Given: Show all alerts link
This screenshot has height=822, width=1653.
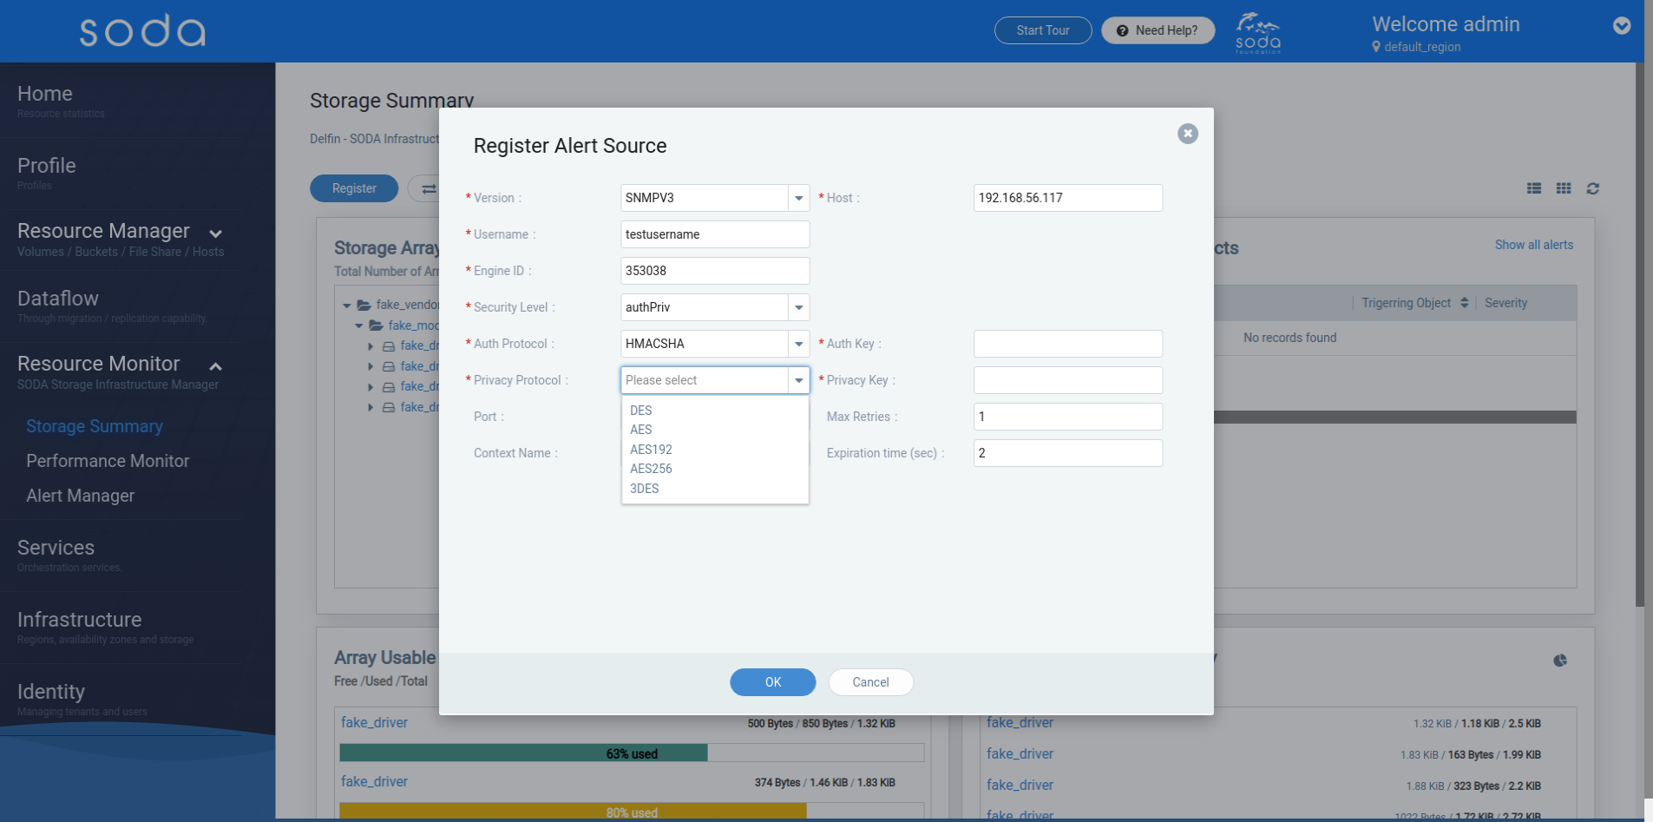Looking at the screenshot, I should pos(1534,245).
